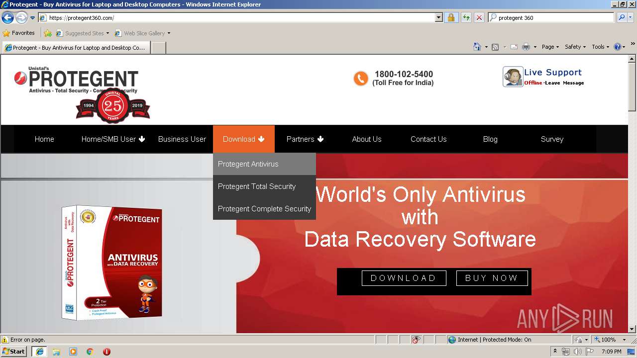The image size is (637, 358).
Task: Open Windows Explorer folder in taskbar
Action: pos(56,352)
